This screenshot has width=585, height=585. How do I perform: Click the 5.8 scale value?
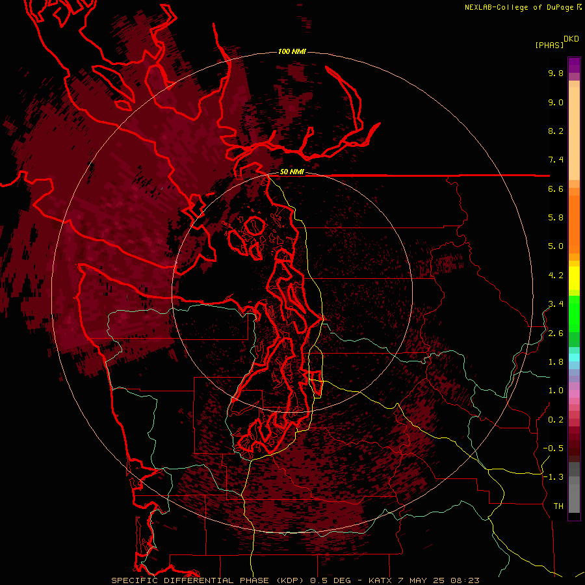[x=556, y=218]
